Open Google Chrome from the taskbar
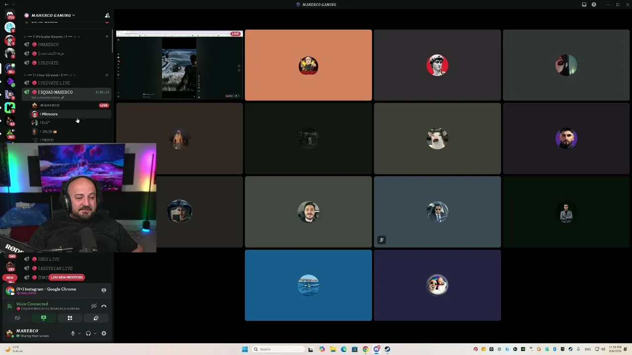The image size is (632, 355). tap(365, 349)
